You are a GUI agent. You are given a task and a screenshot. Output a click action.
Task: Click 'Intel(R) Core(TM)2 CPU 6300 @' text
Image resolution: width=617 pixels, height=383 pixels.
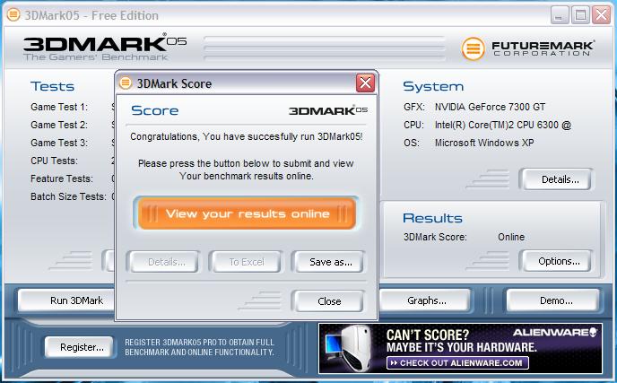coord(502,125)
